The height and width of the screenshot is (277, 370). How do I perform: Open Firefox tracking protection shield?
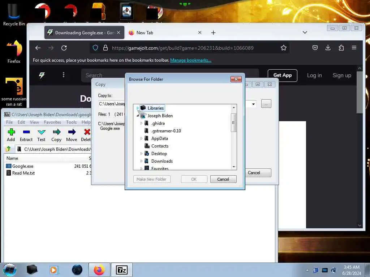click(x=95, y=48)
